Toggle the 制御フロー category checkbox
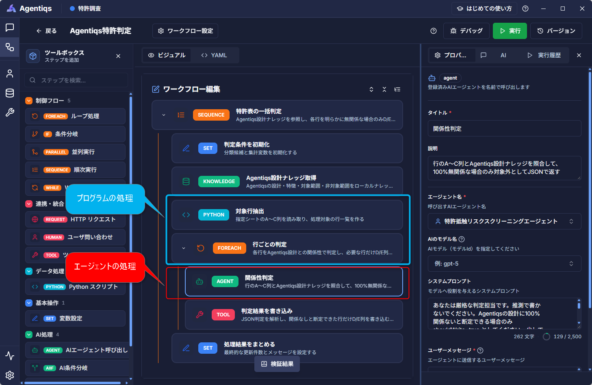 (29, 101)
